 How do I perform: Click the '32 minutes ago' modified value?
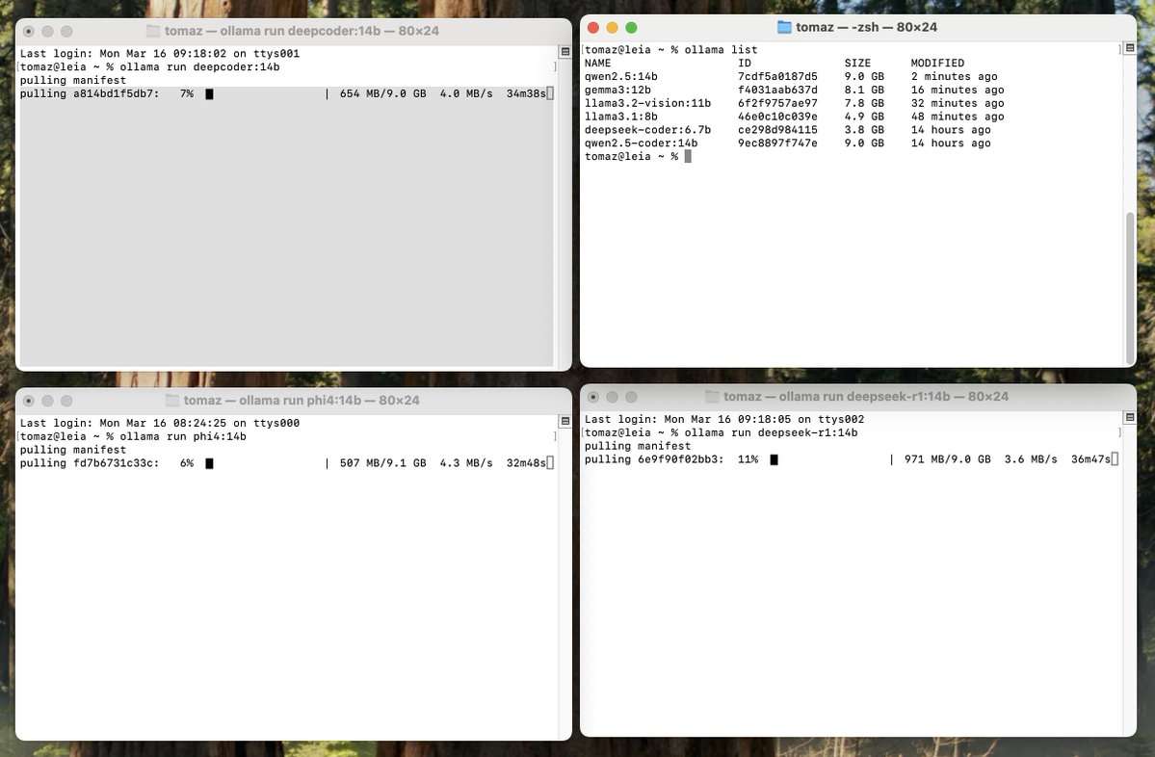click(x=958, y=103)
